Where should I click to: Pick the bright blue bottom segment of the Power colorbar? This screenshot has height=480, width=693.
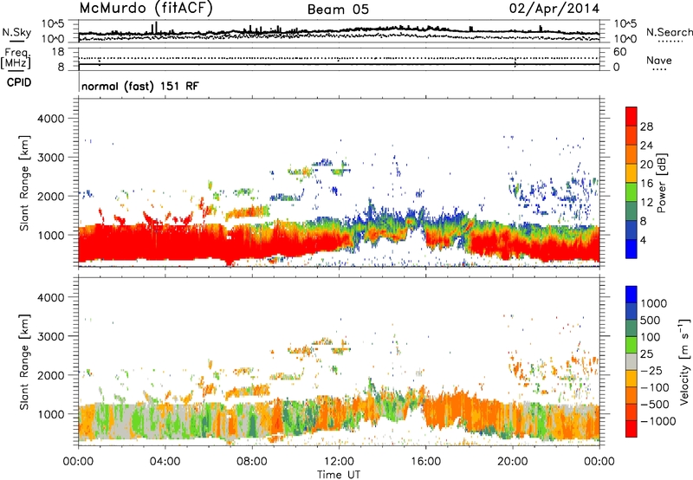pyautogui.click(x=631, y=250)
